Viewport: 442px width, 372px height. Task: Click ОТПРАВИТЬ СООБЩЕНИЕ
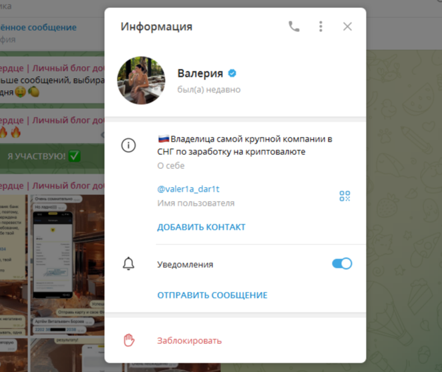212,295
